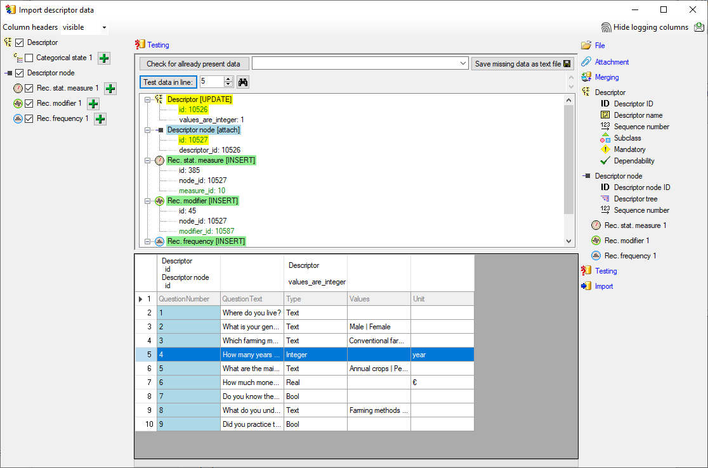The height and width of the screenshot is (468, 708).
Task: Click Check for already present data button
Action: point(193,64)
